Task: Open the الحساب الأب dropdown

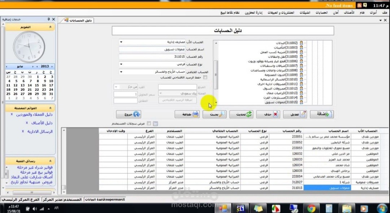Action: [121, 42]
